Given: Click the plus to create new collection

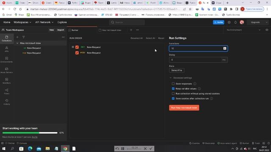Looking at the screenshot, I should 17,37.
